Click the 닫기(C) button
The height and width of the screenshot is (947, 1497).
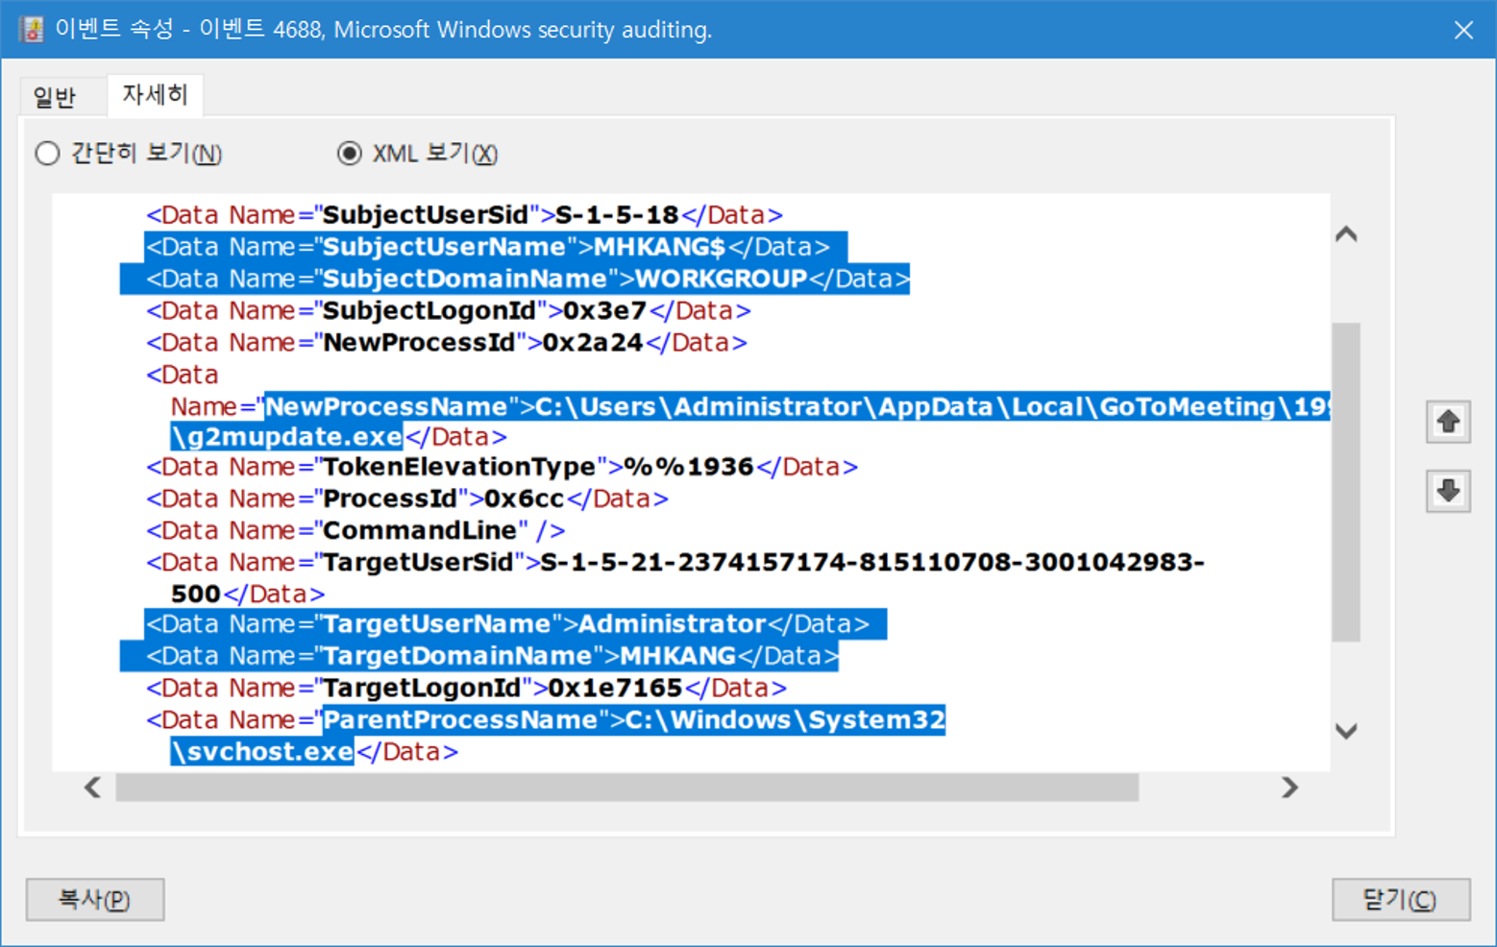(x=1400, y=900)
